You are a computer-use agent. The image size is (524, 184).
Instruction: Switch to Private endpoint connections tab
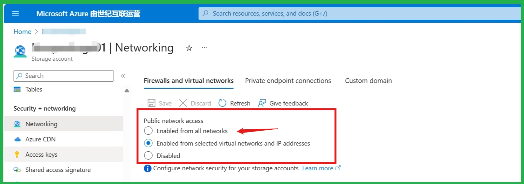click(288, 81)
